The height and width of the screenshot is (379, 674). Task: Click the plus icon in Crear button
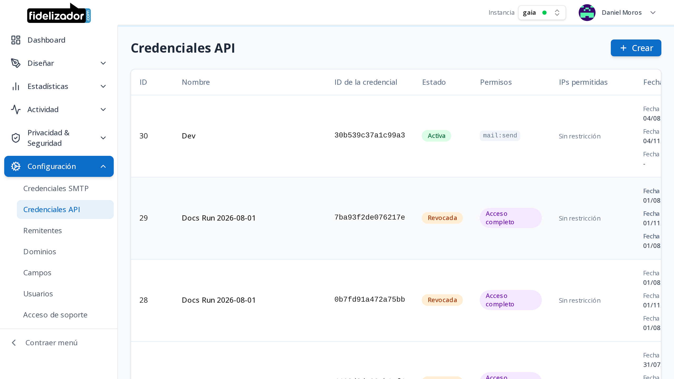623,48
